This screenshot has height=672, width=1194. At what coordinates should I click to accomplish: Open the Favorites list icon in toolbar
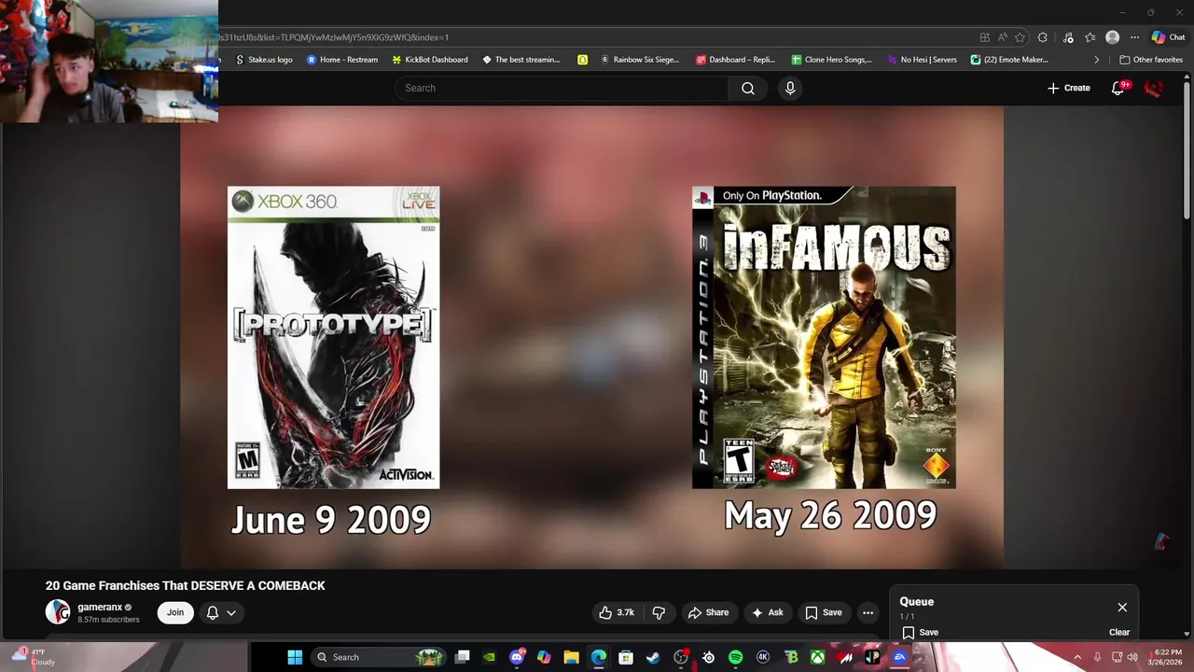[x=1090, y=37]
